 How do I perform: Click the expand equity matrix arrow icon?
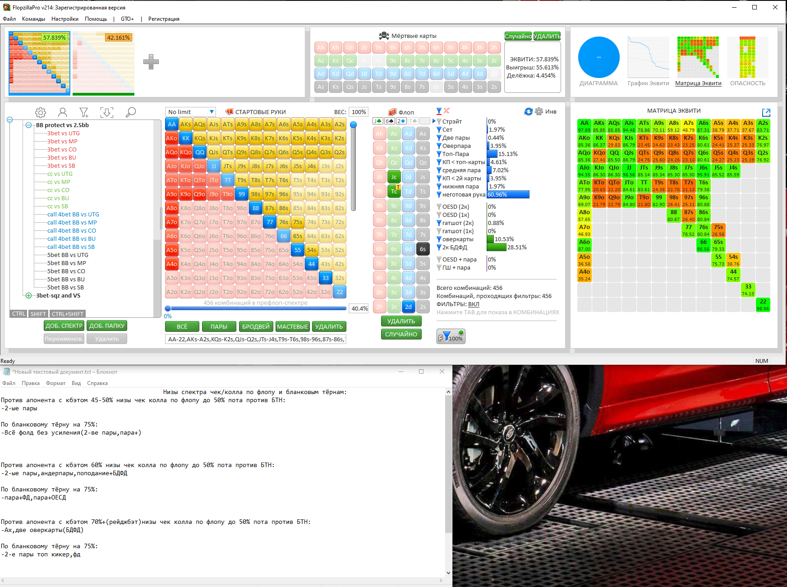click(x=766, y=112)
